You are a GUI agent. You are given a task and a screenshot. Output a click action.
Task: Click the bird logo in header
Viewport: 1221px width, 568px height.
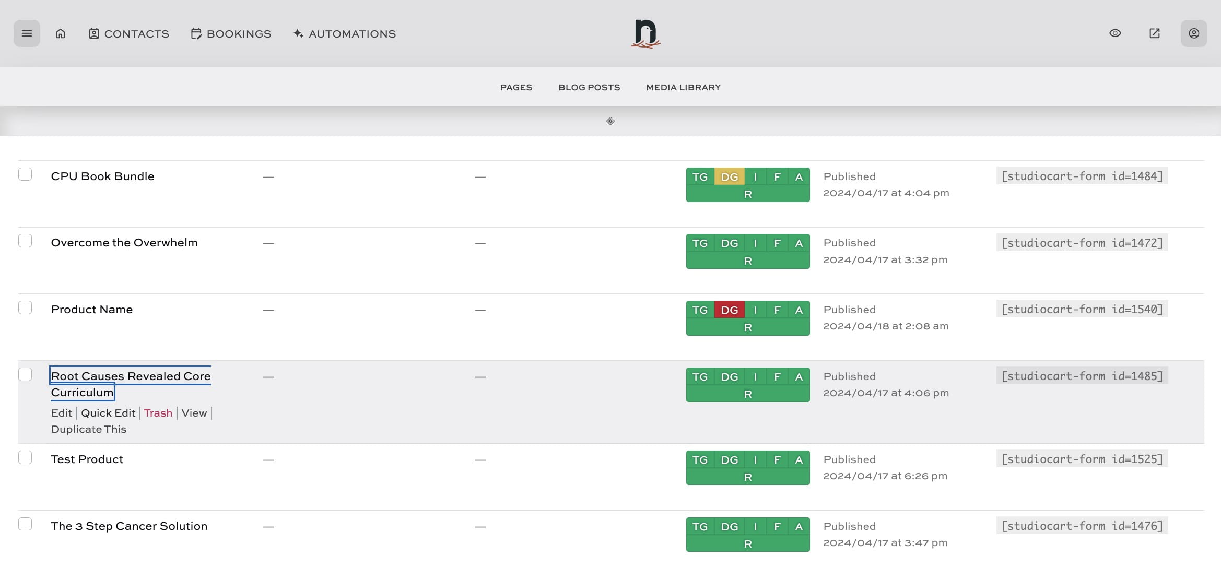click(x=645, y=33)
